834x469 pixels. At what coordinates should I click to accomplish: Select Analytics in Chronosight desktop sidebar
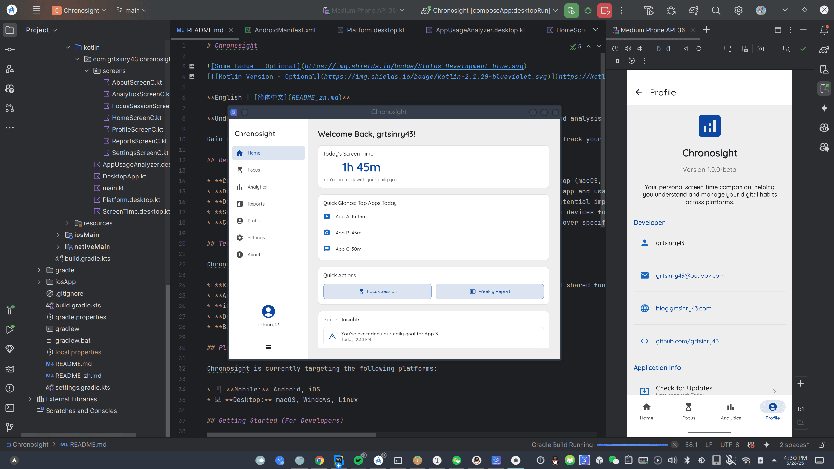pyautogui.click(x=268, y=187)
